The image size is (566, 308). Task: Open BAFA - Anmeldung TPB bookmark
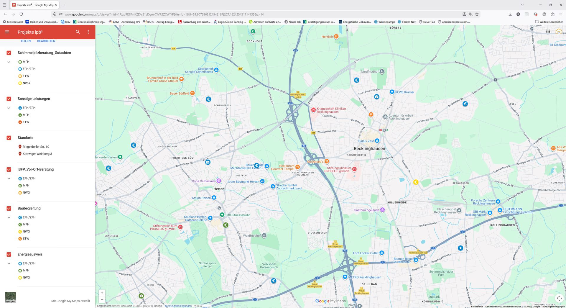click(x=124, y=22)
